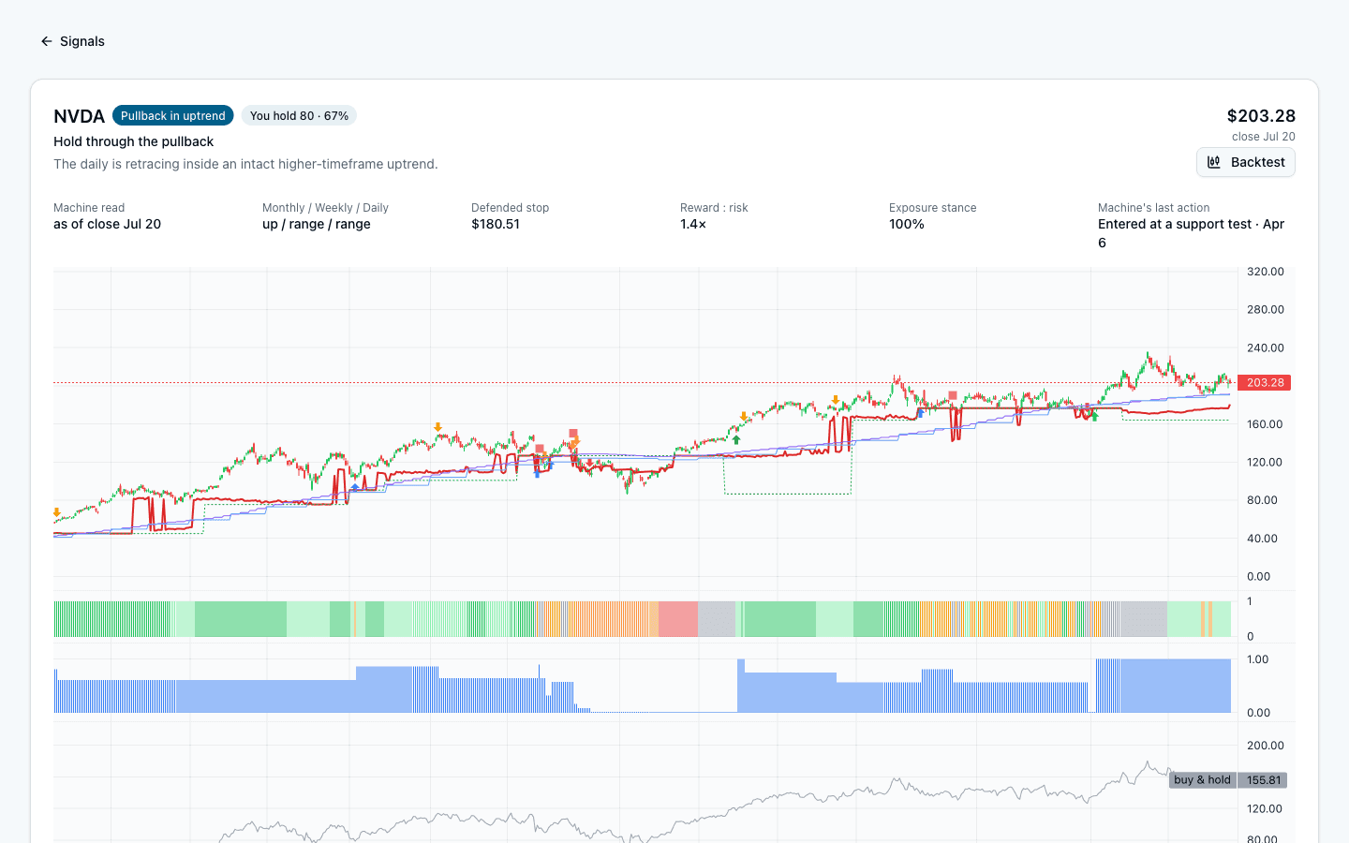Click the daily retracing description text
Image resolution: width=1349 pixels, height=843 pixels.
[x=245, y=164]
